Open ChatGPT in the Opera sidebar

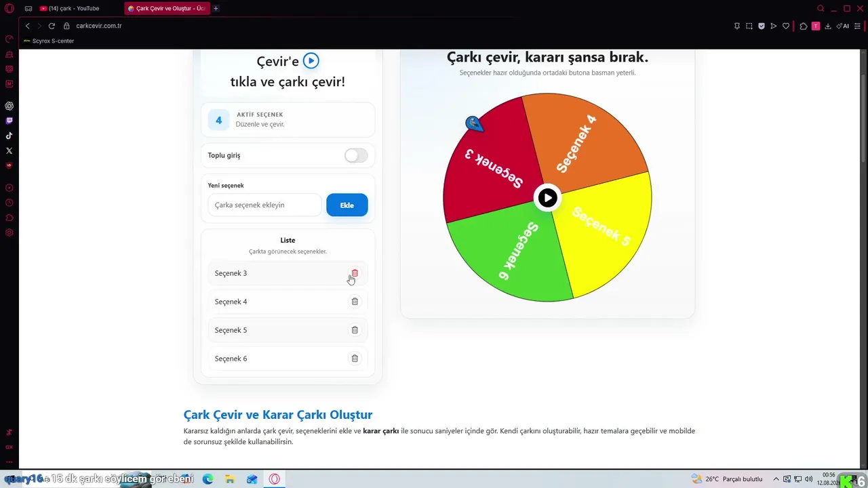point(9,106)
